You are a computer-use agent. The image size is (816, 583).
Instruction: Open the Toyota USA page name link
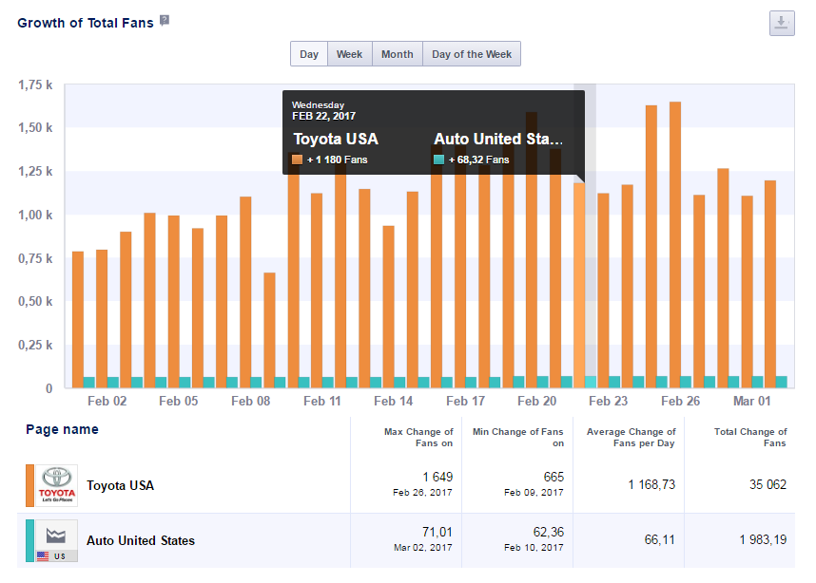click(120, 485)
